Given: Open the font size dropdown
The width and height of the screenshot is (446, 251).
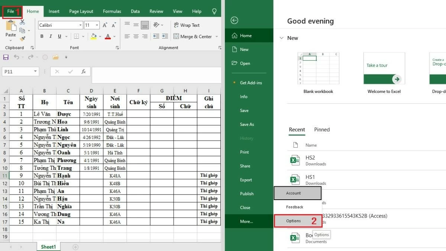Looking at the screenshot, I should [96, 25].
